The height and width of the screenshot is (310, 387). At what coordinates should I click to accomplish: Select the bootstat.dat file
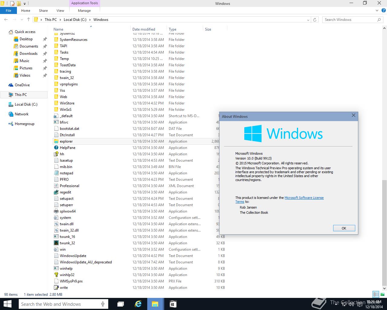70,129
